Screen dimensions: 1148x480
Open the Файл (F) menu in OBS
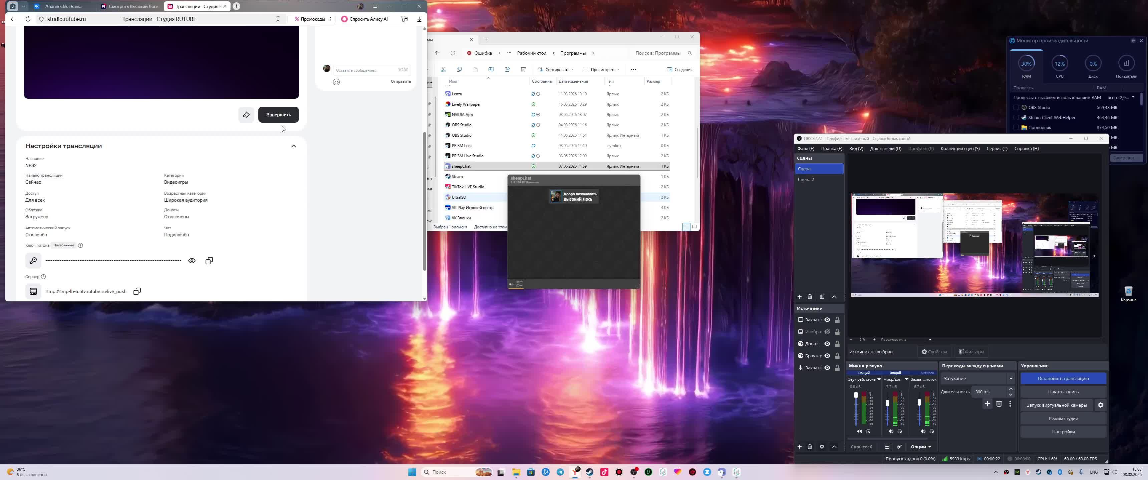806,149
